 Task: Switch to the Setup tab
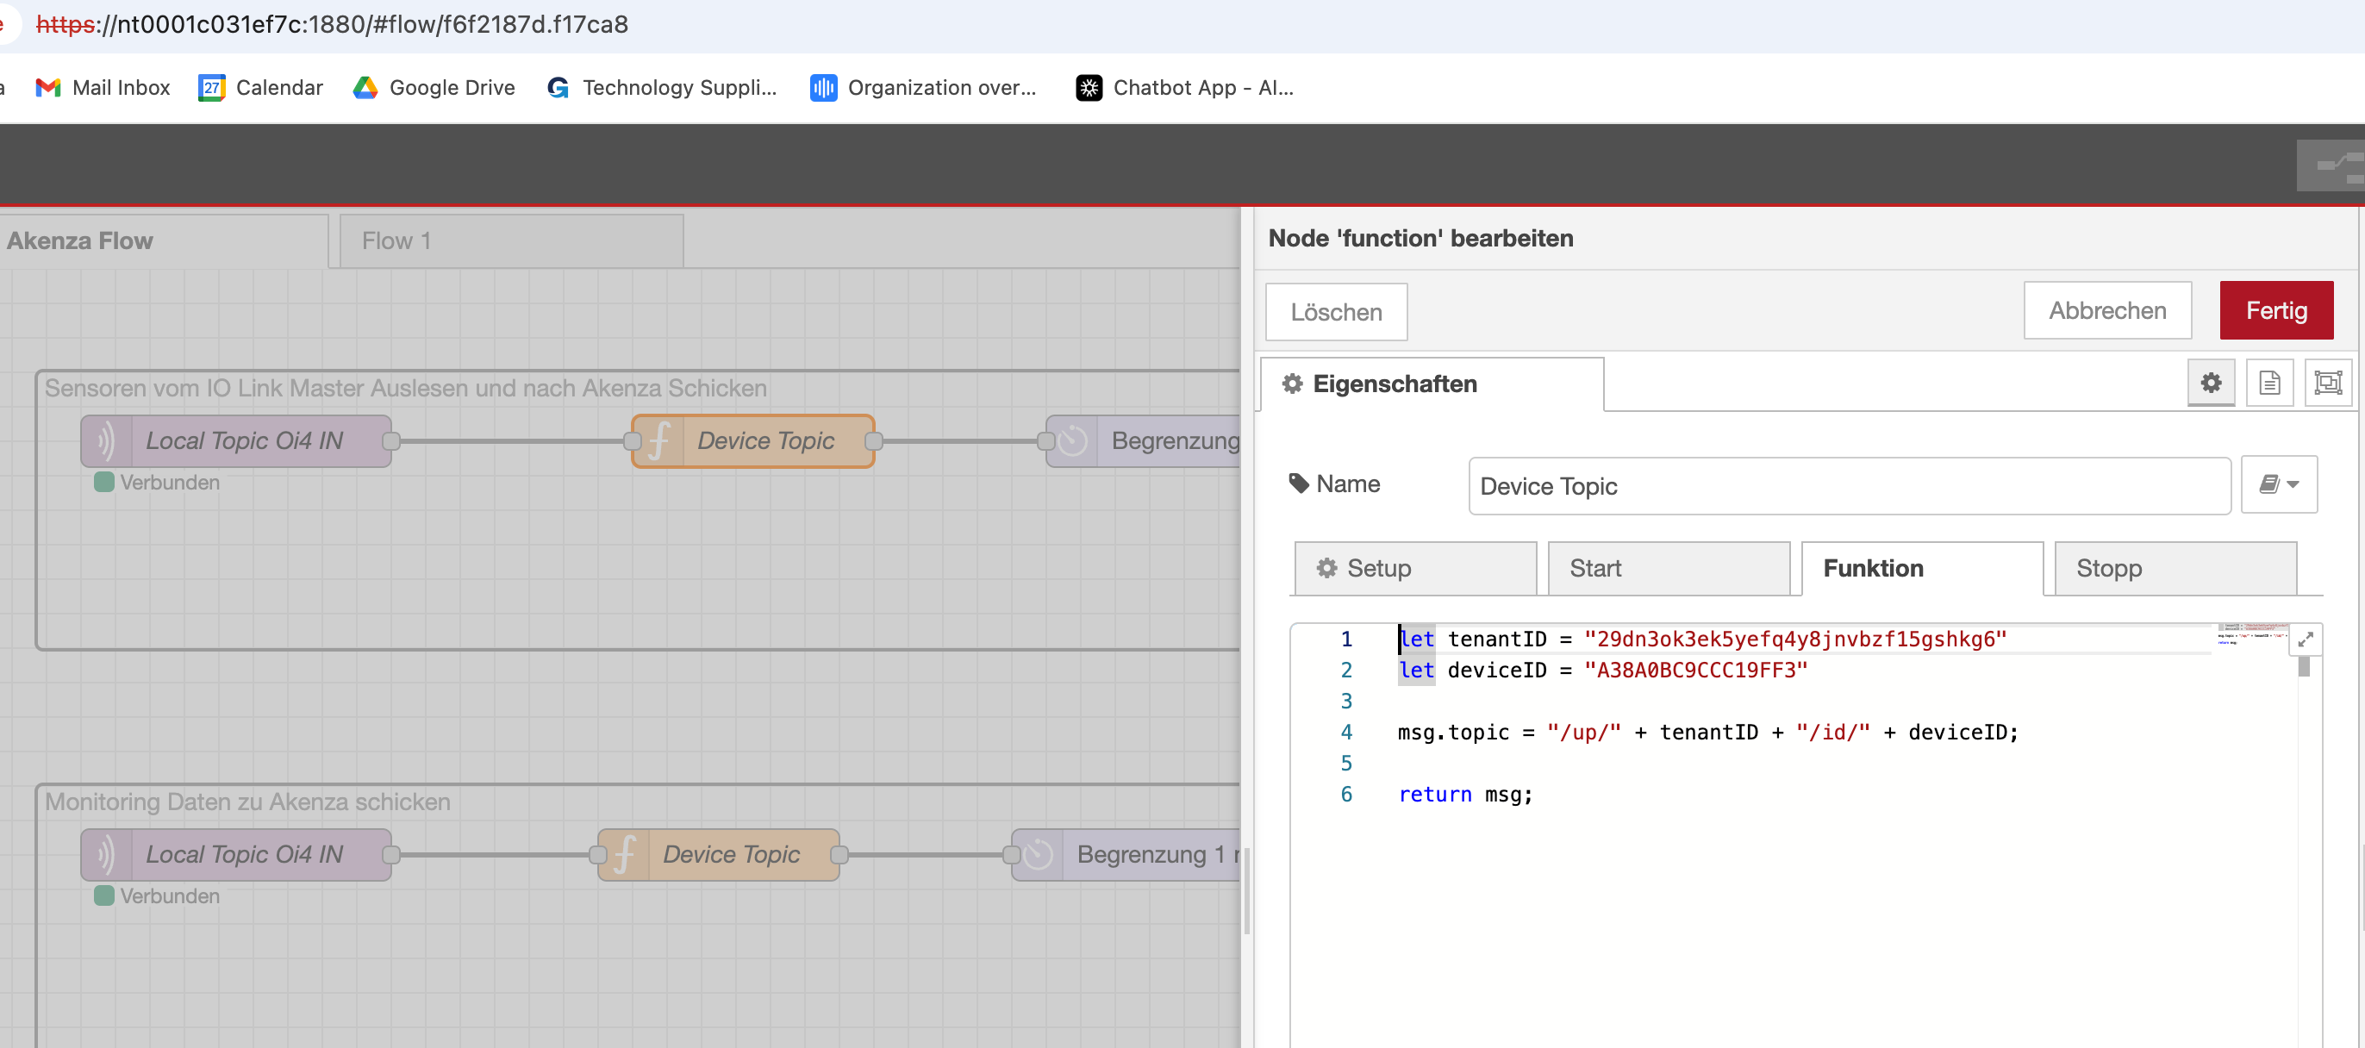pyautogui.click(x=1415, y=569)
